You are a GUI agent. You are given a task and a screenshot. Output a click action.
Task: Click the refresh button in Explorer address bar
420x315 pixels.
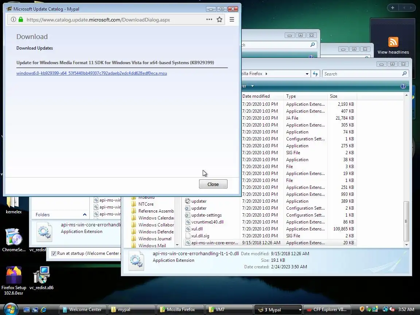pyautogui.click(x=315, y=74)
